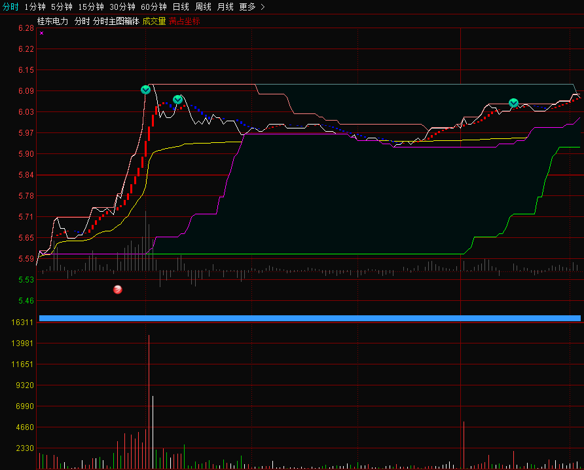Click the 6.15 price axis label
Screen dimensions: 584x470
click(26, 70)
